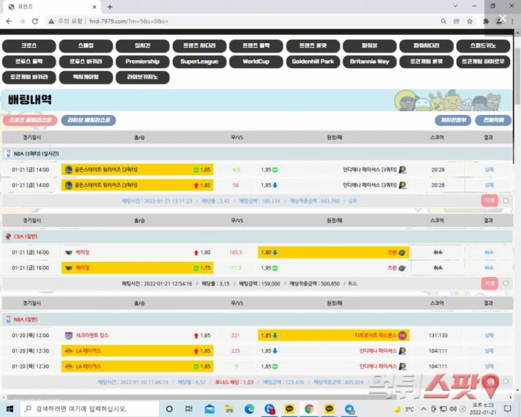
Task: Open the Premiership virtual game
Action: click(142, 62)
